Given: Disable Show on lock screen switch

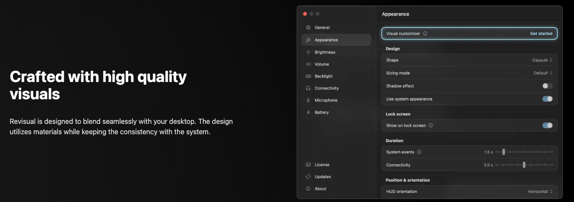Looking at the screenshot, I should click(547, 126).
